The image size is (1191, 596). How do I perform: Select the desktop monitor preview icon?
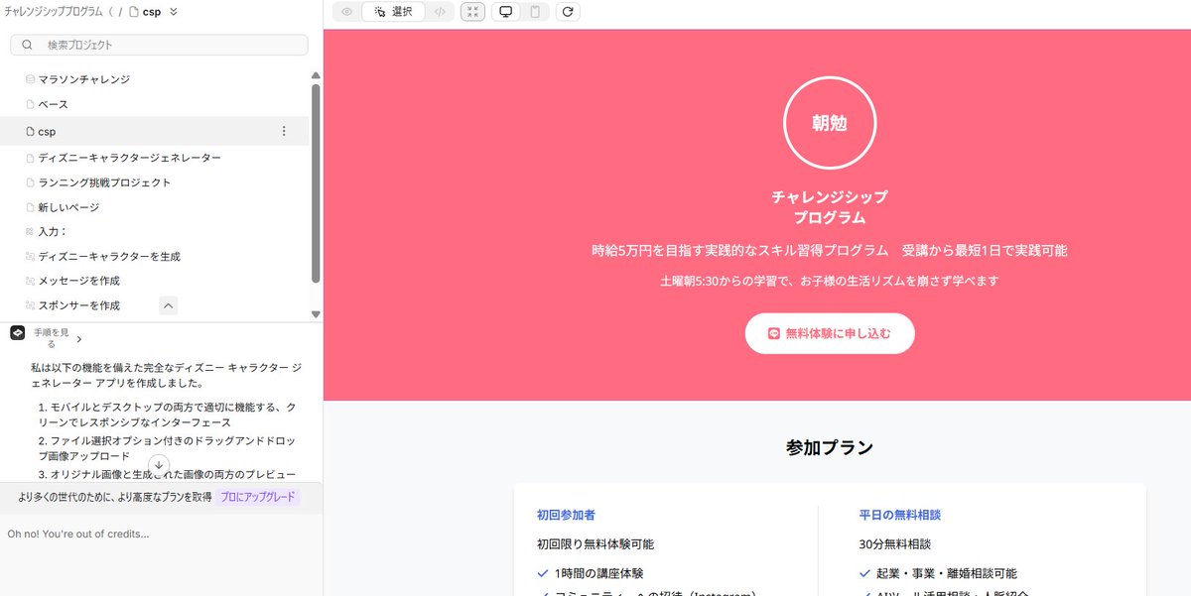[506, 12]
